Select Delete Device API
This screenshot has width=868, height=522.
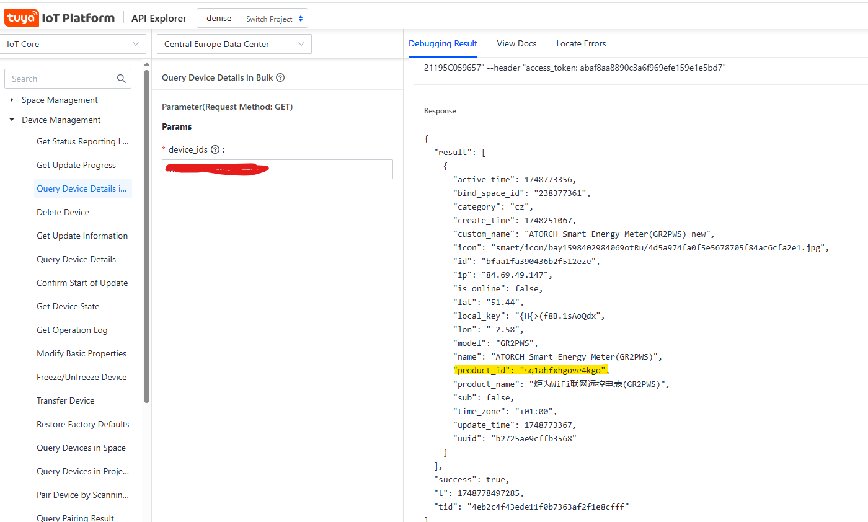point(63,212)
